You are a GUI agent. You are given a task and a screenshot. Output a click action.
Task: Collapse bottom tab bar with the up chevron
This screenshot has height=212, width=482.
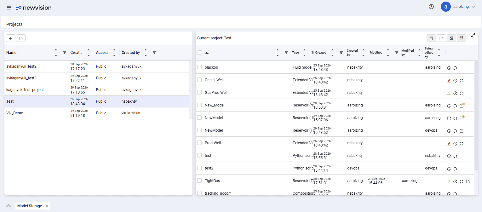9,206
